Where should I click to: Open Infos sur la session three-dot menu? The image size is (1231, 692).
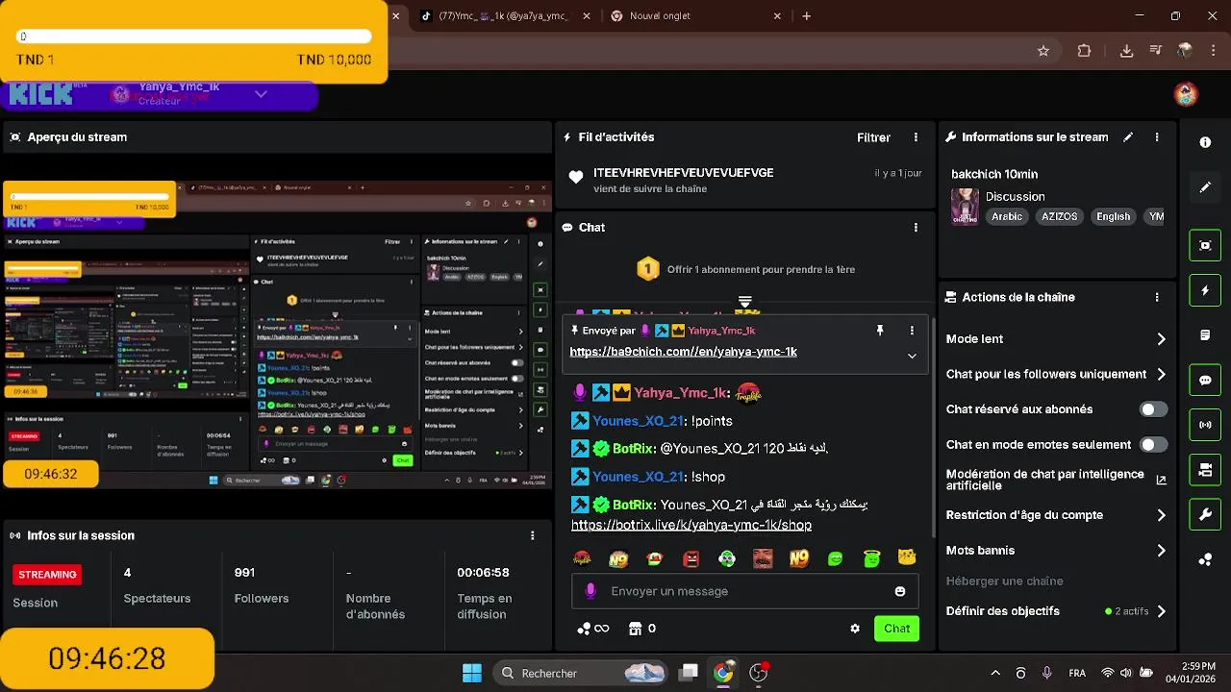pyautogui.click(x=533, y=535)
